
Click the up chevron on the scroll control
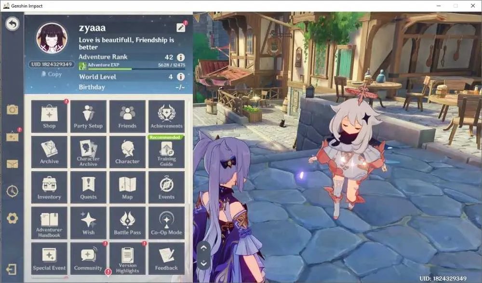203,247
